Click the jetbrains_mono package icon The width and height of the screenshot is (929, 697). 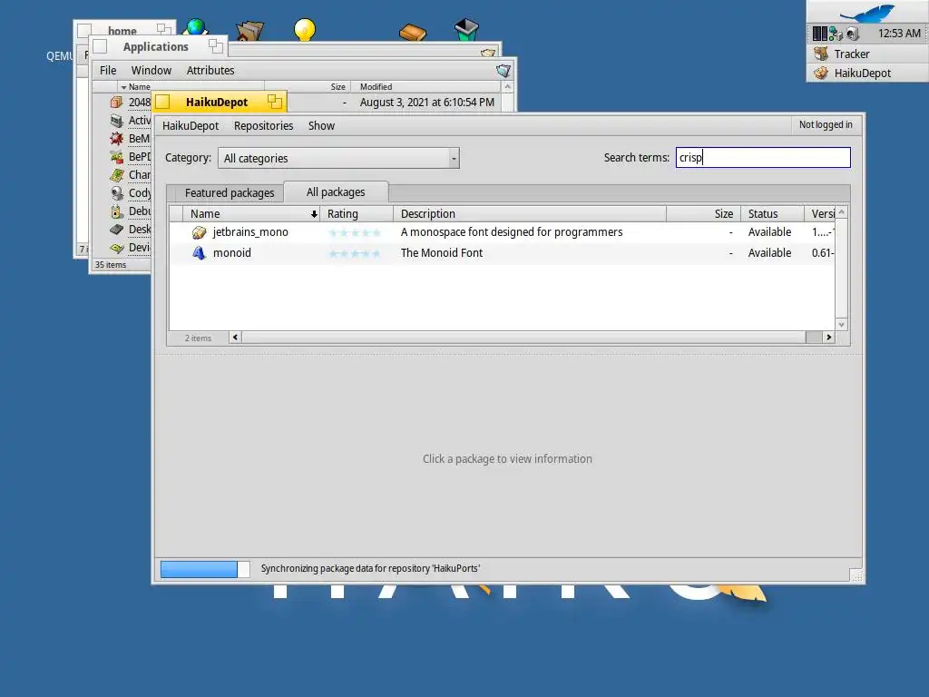coord(199,232)
